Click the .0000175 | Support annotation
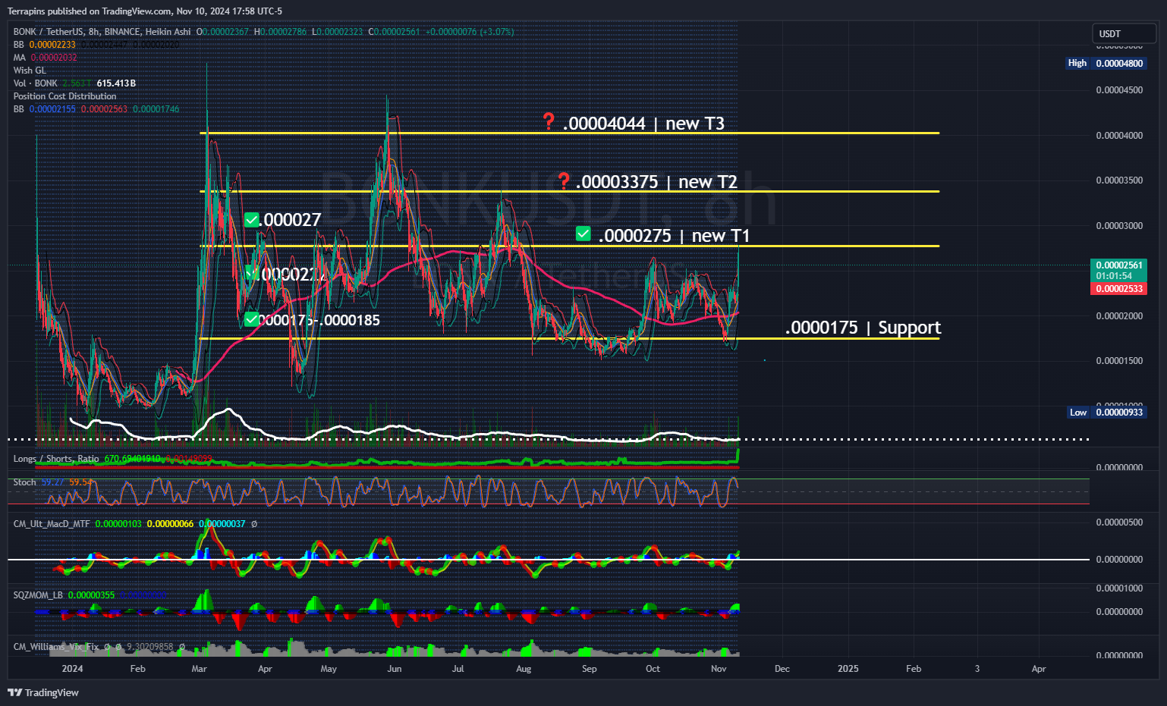The image size is (1167, 706). (x=863, y=328)
